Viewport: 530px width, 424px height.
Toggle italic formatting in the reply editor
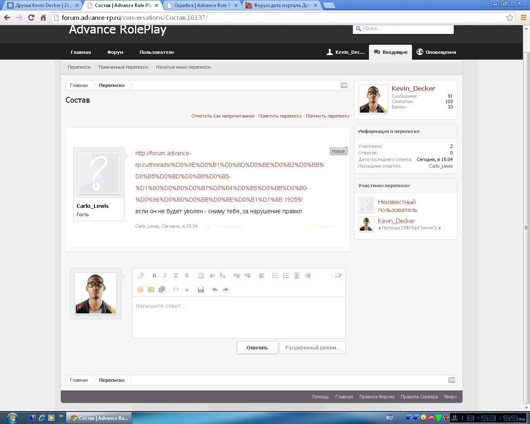165,276
